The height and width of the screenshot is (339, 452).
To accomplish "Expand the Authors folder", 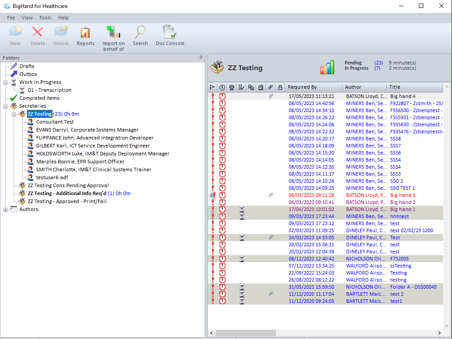I will tap(5, 210).
